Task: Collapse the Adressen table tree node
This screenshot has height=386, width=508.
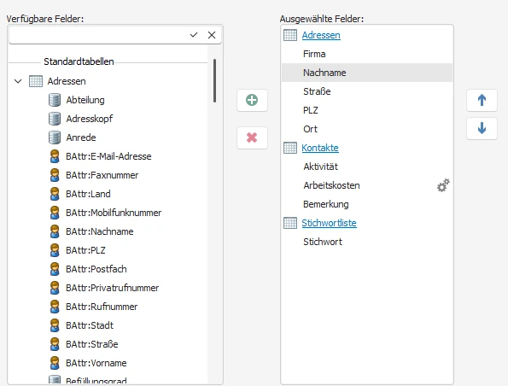Action: (18, 81)
